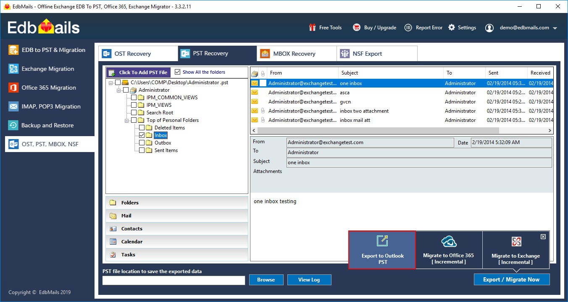Click the Report Error icon
568x302 pixels.
point(408,28)
